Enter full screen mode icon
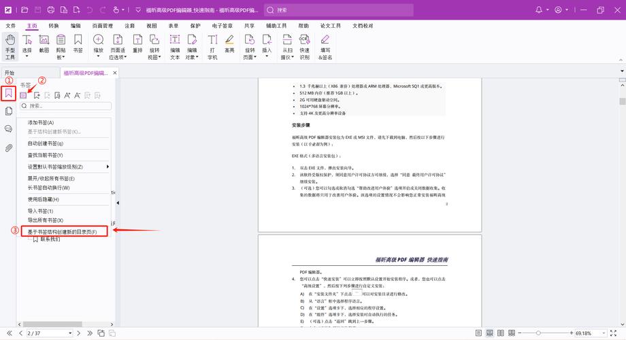Image resolution: width=626 pixels, height=340 pixels. [x=613, y=333]
